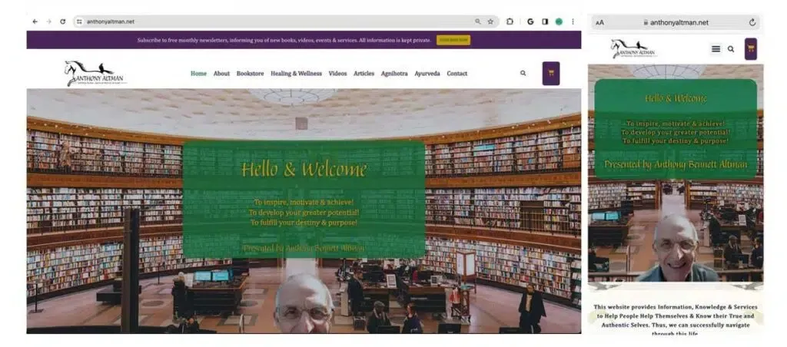The height and width of the screenshot is (347, 787).
Task: Open the desktop purple shopping cart
Action: pos(551,73)
